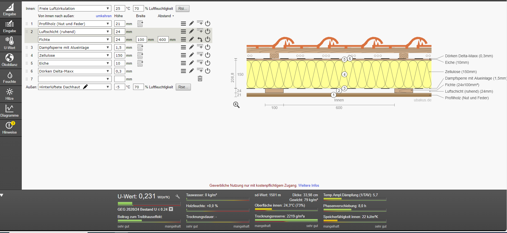This screenshot has width=507, height=233.
Task: Open the Hinweise tab with notifications
Action: point(10,128)
